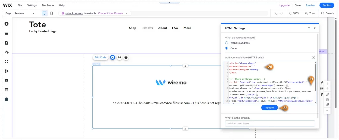Click the top section download handle
This screenshot has width=339, height=140.
coord(185,66)
